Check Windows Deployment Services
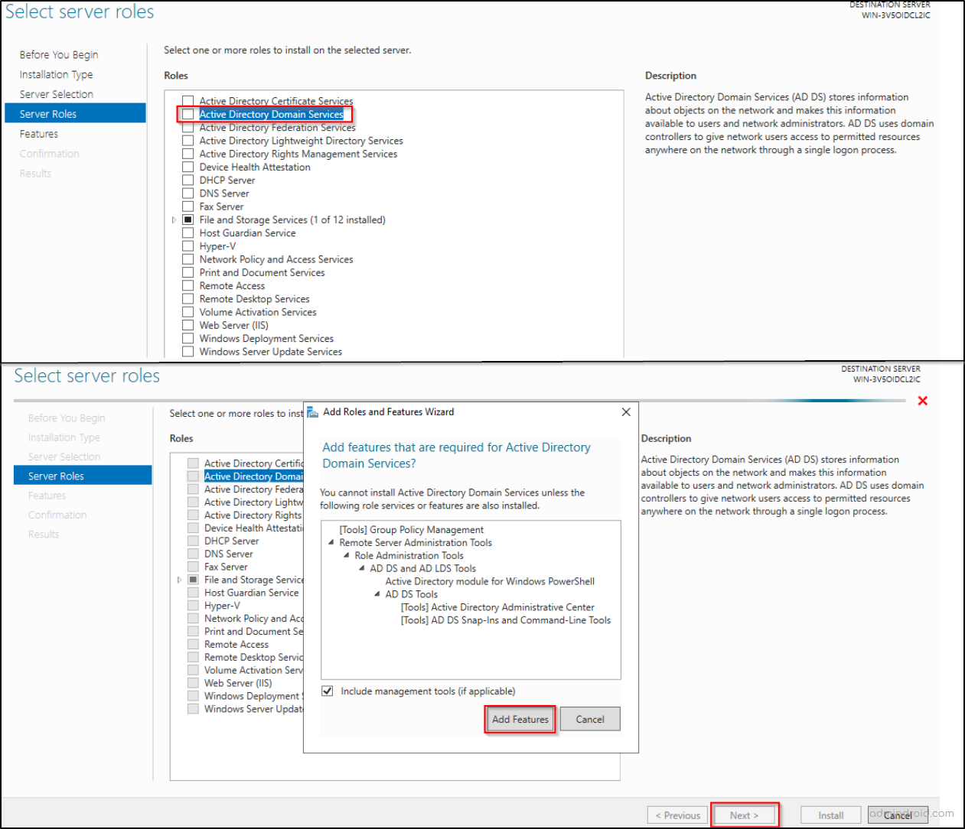This screenshot has width=965, height=829. pyautogui.click(x=187, y=338)
